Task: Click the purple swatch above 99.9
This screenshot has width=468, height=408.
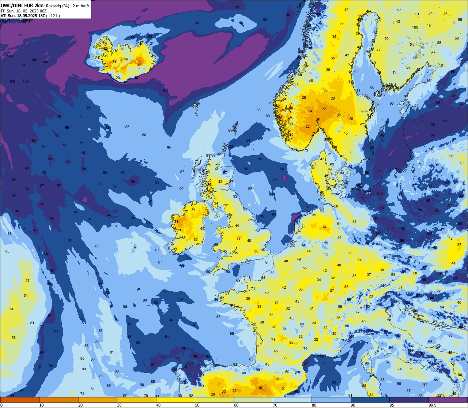Action: point(448,400)
